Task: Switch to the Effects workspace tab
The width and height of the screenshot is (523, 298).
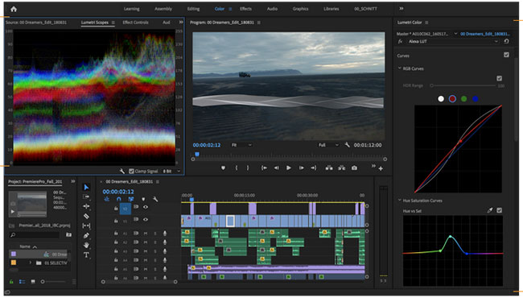Action: pos(246,9)
